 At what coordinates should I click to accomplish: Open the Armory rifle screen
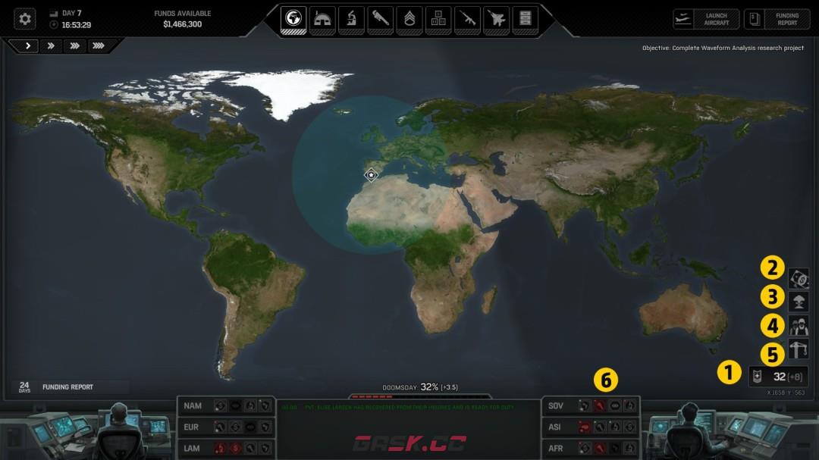tap(466, 19)
